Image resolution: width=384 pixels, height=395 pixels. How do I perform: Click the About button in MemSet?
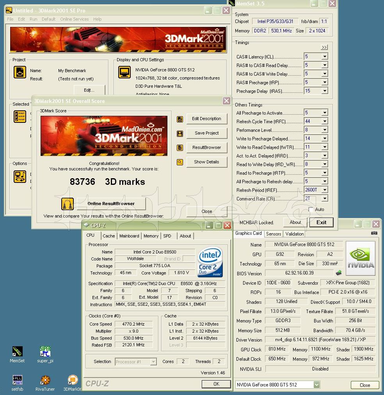[295, 222]
